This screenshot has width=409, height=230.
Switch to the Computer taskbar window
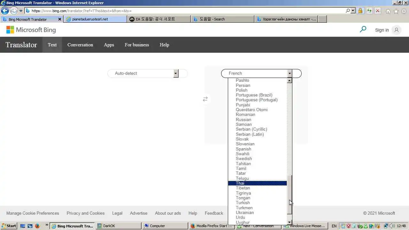click(x=165, y=226)
